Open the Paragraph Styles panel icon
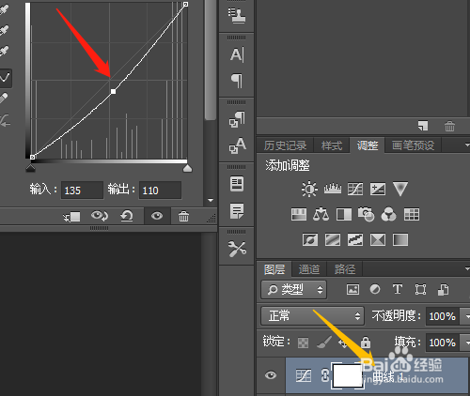Viewport: 470px width, 396px height. tap(237, 119)
